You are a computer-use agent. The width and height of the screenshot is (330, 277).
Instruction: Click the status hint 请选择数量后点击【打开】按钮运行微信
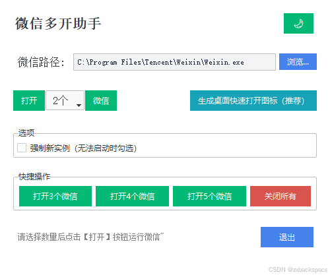pos(90,237)
